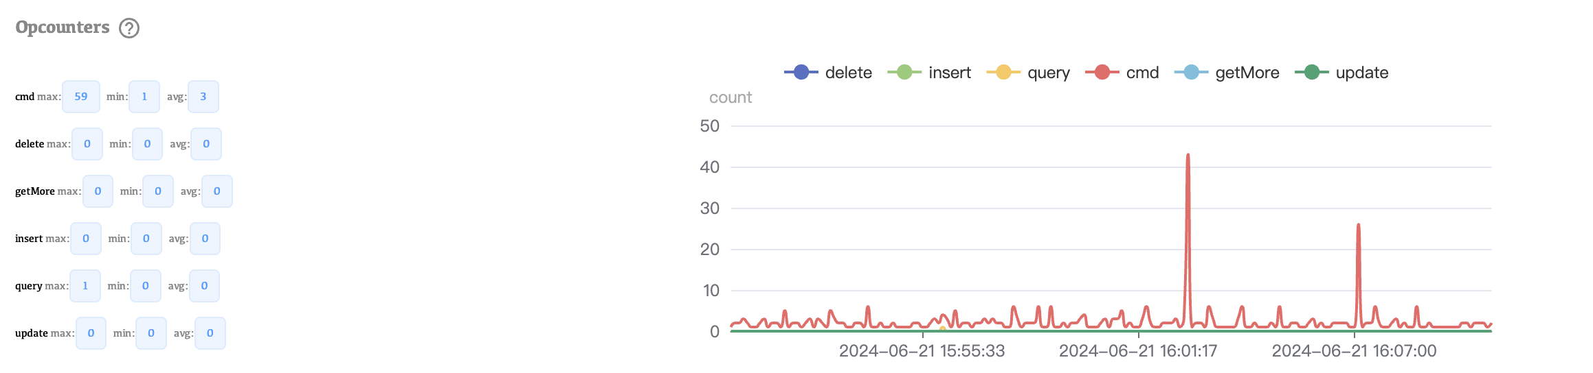Toggle getMore series legend entry
Viewport: 1593px width, 373px height.
click(x=1227, y=73)
